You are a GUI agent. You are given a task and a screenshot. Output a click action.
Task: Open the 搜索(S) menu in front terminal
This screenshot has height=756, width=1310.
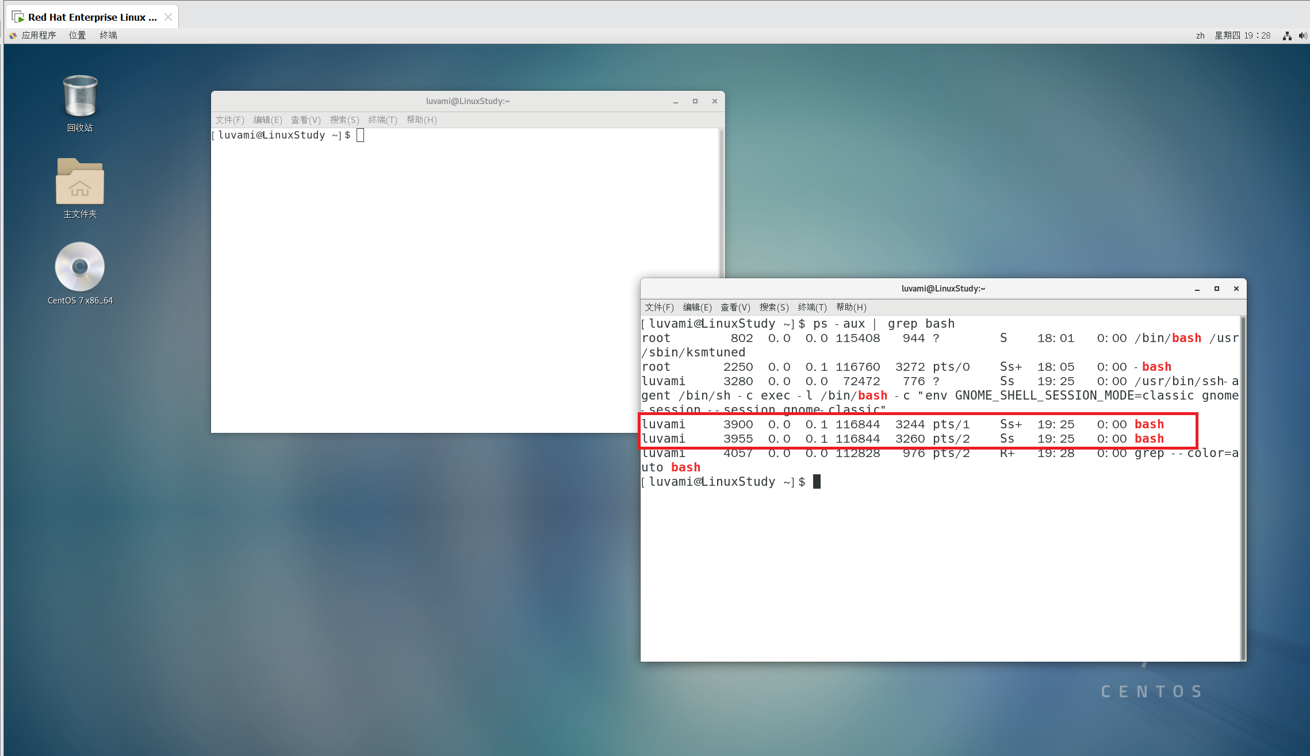click(x=773, y=307)
